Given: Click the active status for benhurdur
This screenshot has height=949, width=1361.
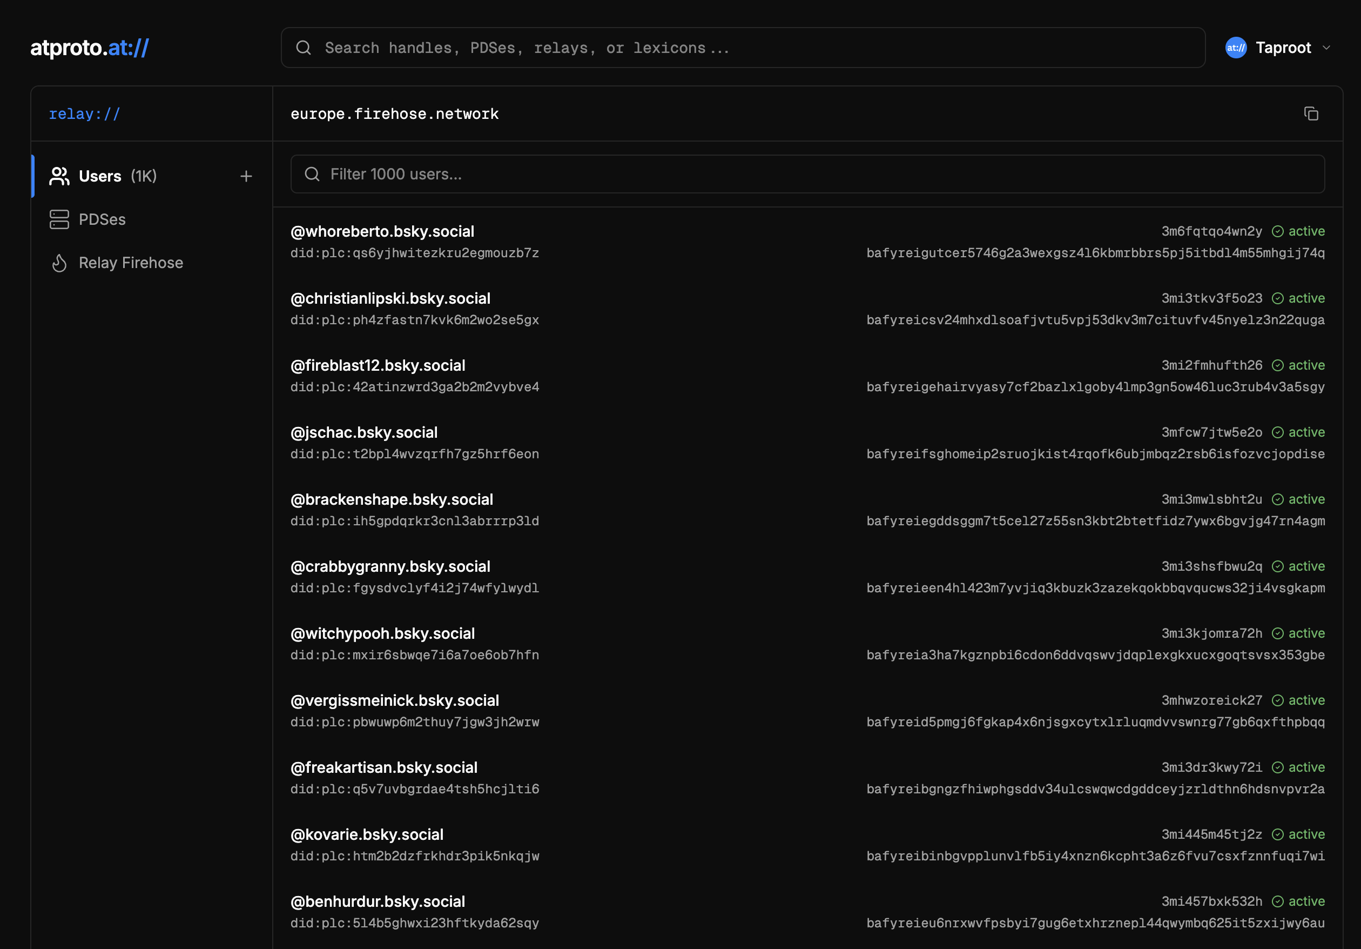Looking at the screenshot, I should tap(1306, 901).
